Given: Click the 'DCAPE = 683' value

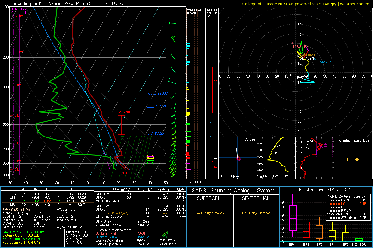Looking at the screenshot, I should 13,223.
